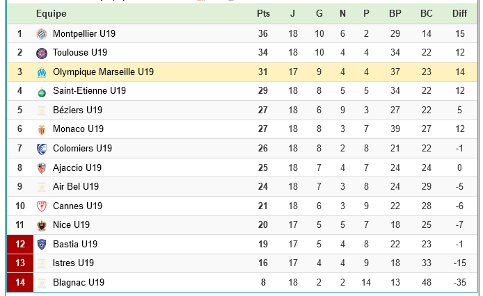The image size is (483, 296).
Task: Sort table by Pts column header
Action: click(x=263, y=13)
